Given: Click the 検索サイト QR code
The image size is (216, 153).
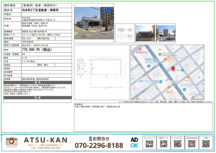Looking at the screenshot, I should click(x=163, y=144).
